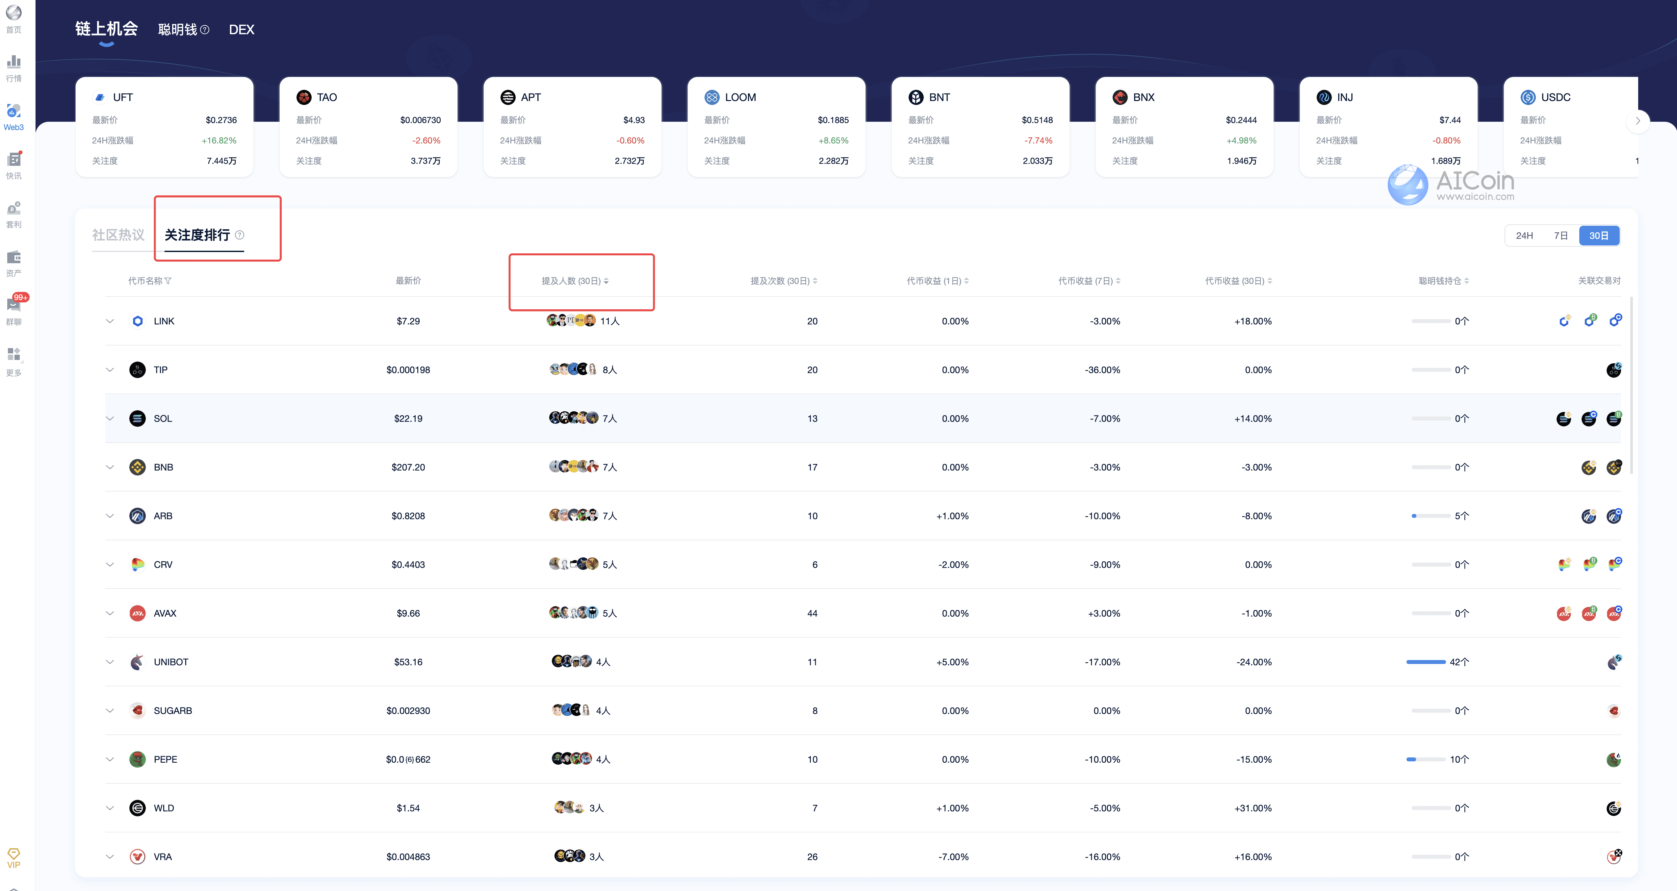Screen dimensions: 1677x891
Task: Select the 7日 time range toggle
Action: point(1561,236)
